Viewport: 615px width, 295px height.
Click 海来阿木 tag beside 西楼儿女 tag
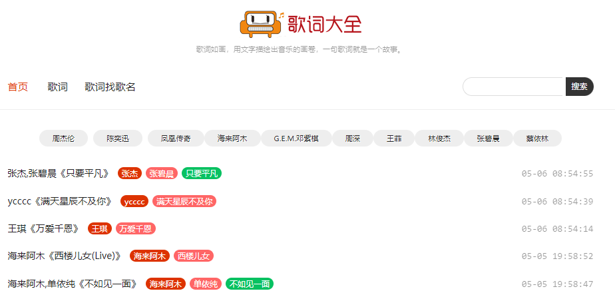[150, 256]
